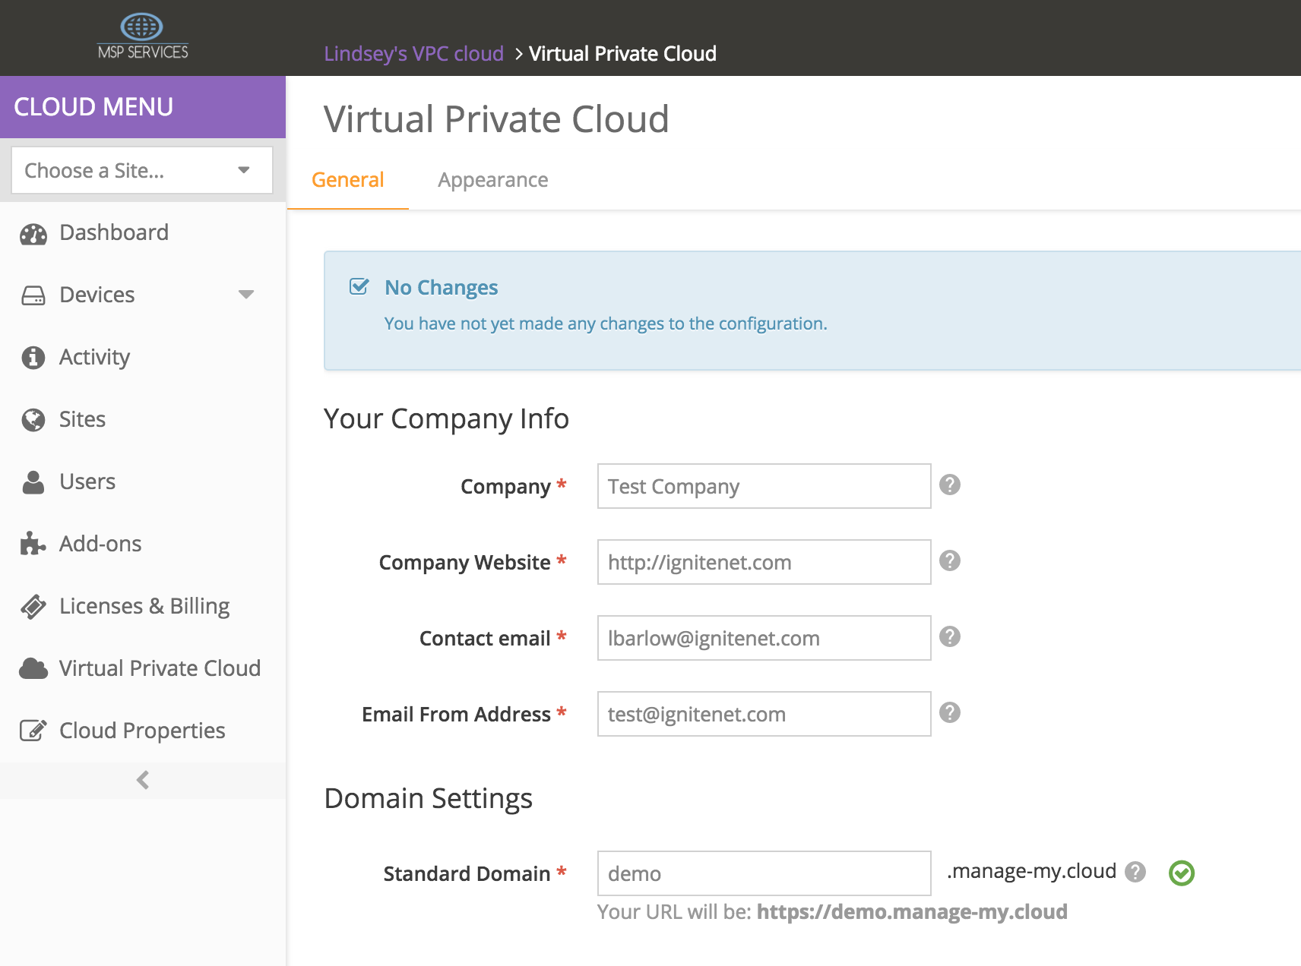Click the help icon beside Company field
The width and height of the screenshot is (1301, 966).
point(950,485)
